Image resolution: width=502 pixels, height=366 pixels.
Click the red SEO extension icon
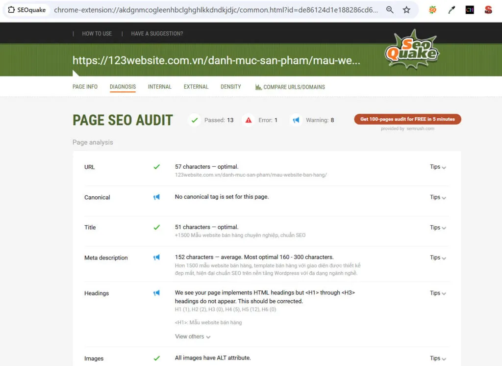(488, 9)
